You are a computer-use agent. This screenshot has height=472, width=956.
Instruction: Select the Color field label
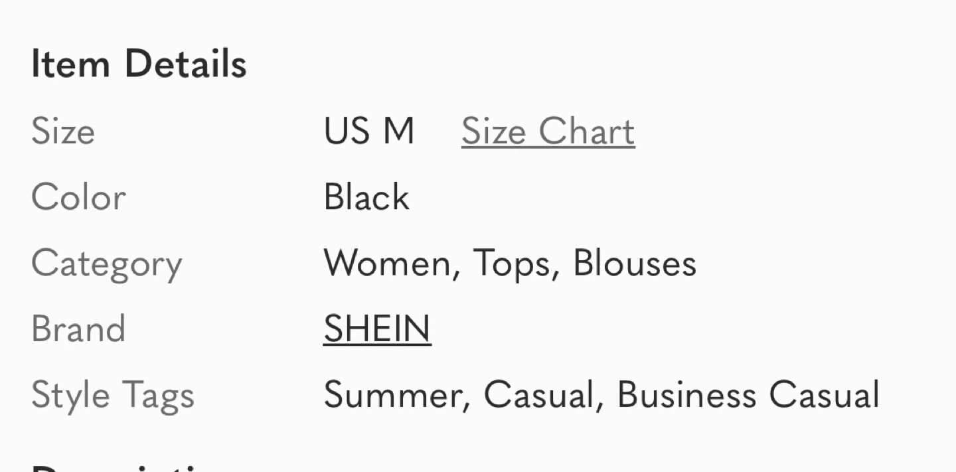(x=78, y=197)
